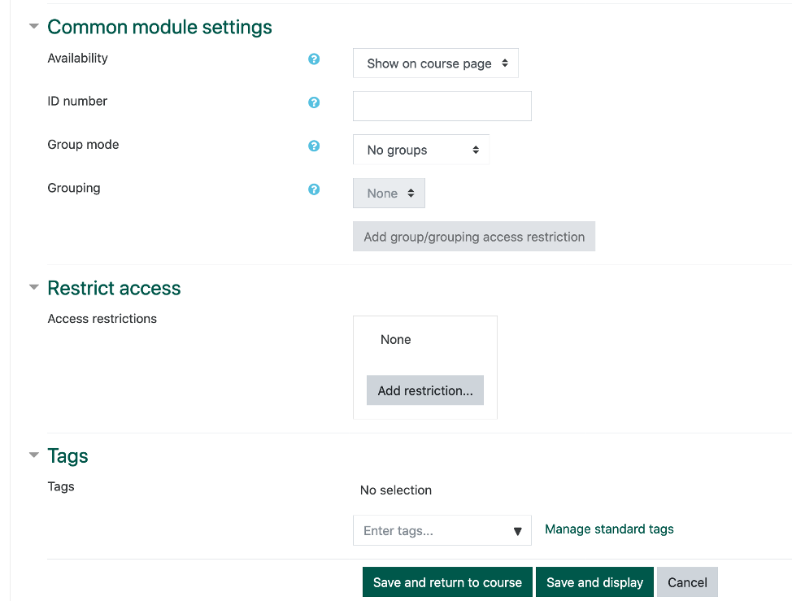792x601 pixels.
Task: Open help for ID number field
Action: pyautogui.click(x=313, y=102)
